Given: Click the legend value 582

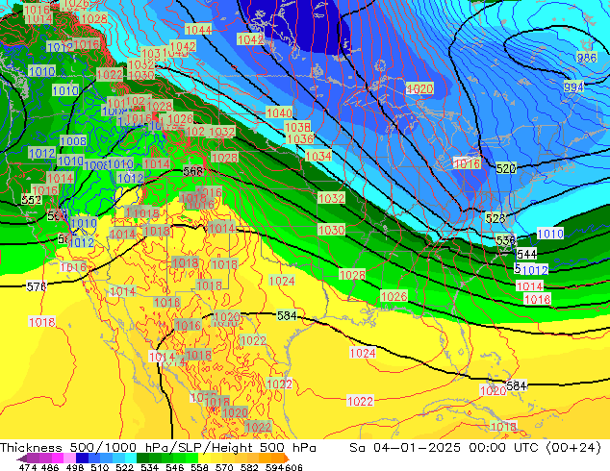Looking at the screenshot, I should point(249,467).
